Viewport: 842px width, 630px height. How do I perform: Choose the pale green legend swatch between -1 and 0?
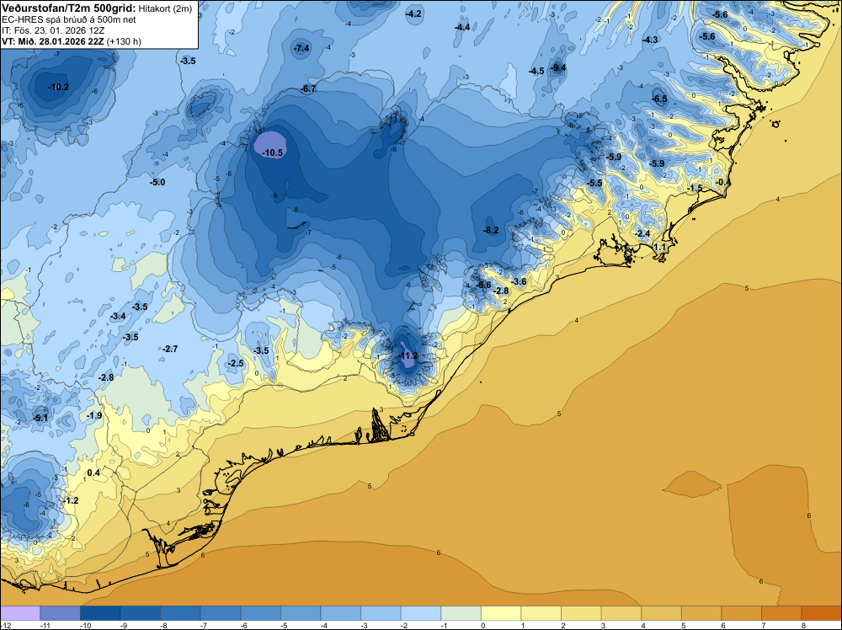[x=461, y=613]
